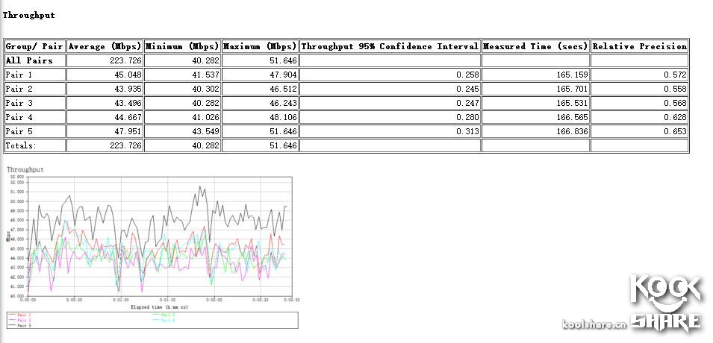Click the "Pair 5" row label in table
This screenshot has height=343, width=713.
point(19,131)
